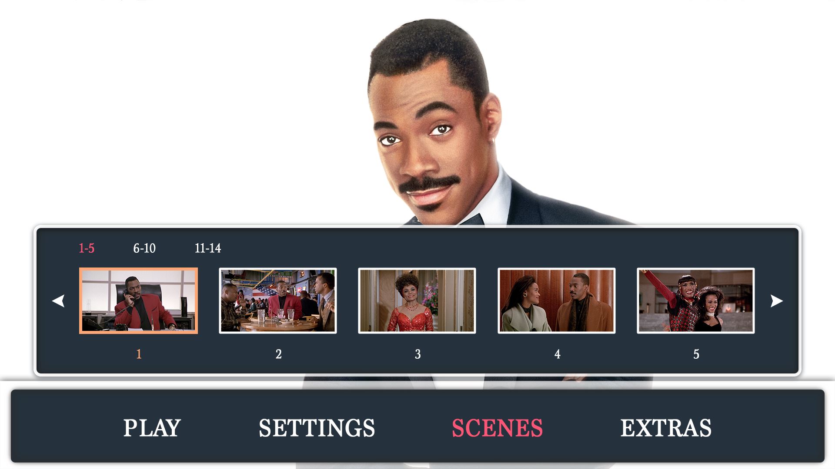Click the left arrow to previous scenes
835x469 pixels.
point(58,301)
